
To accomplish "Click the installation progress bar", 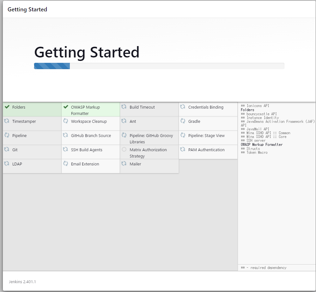I will click(x=159, y=66).
